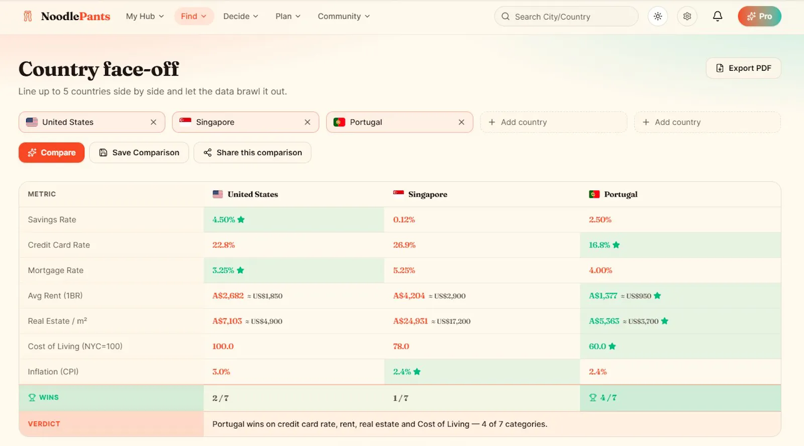Click first Add country slot

tap(554, 122)
